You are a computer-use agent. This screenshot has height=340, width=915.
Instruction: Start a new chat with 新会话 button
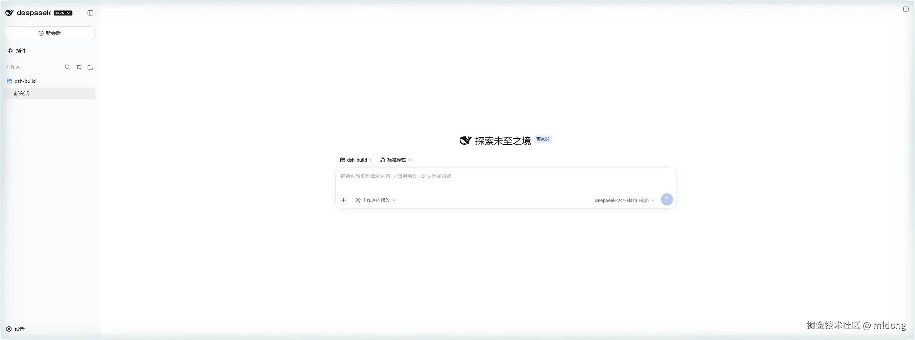[50, 33]
